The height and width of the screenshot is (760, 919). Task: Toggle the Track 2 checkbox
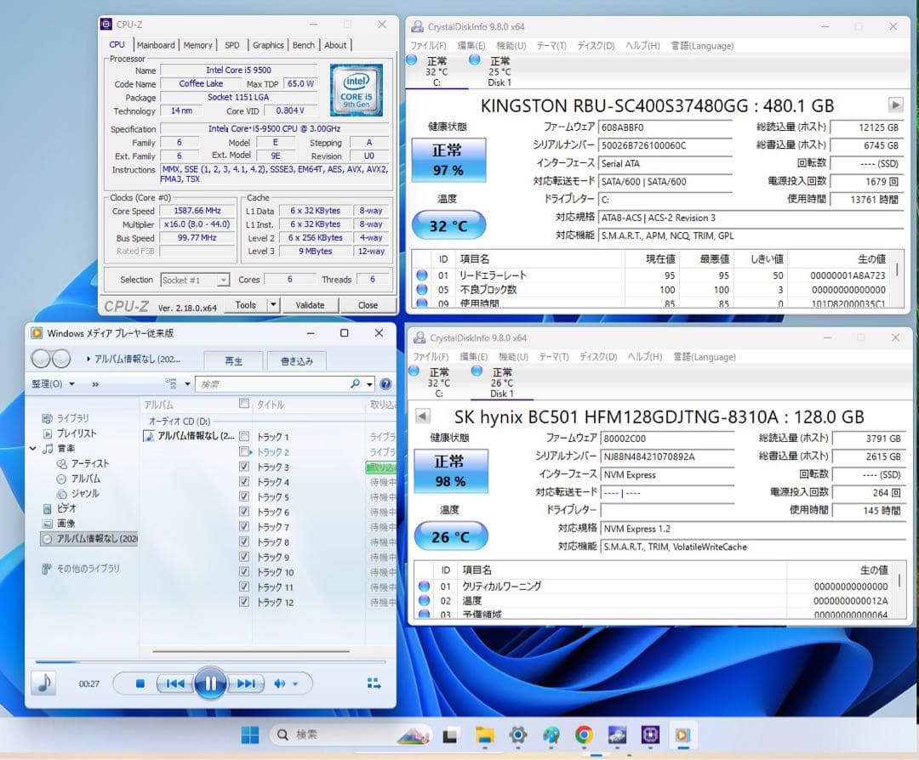point(244,451)
